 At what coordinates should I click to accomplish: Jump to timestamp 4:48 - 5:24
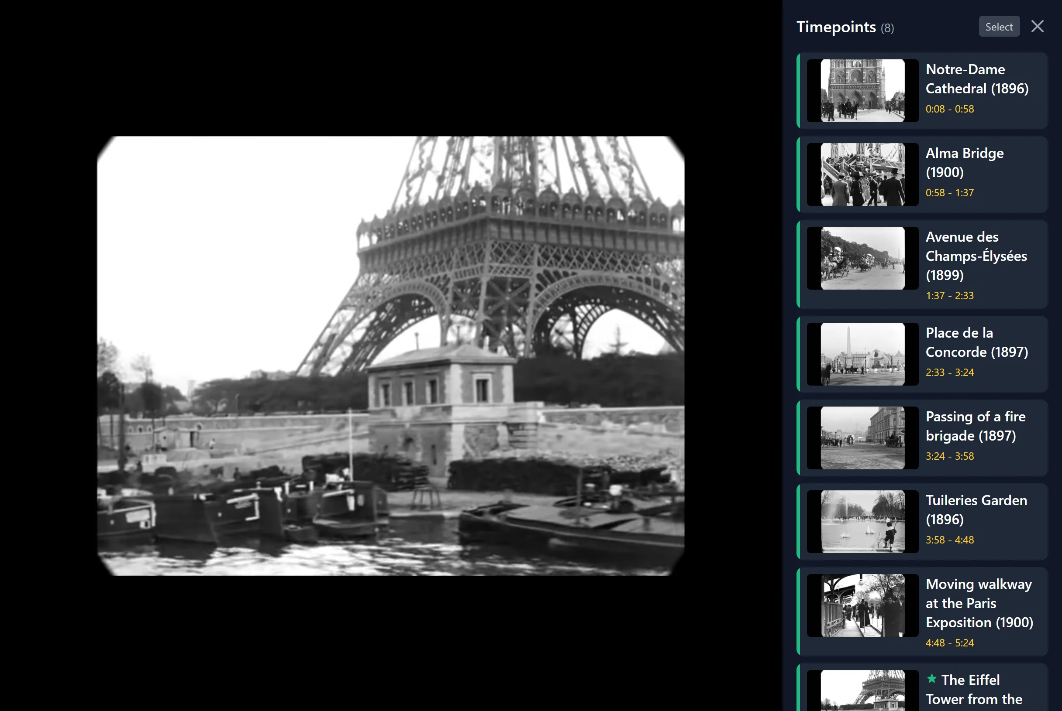pos(949,643)
